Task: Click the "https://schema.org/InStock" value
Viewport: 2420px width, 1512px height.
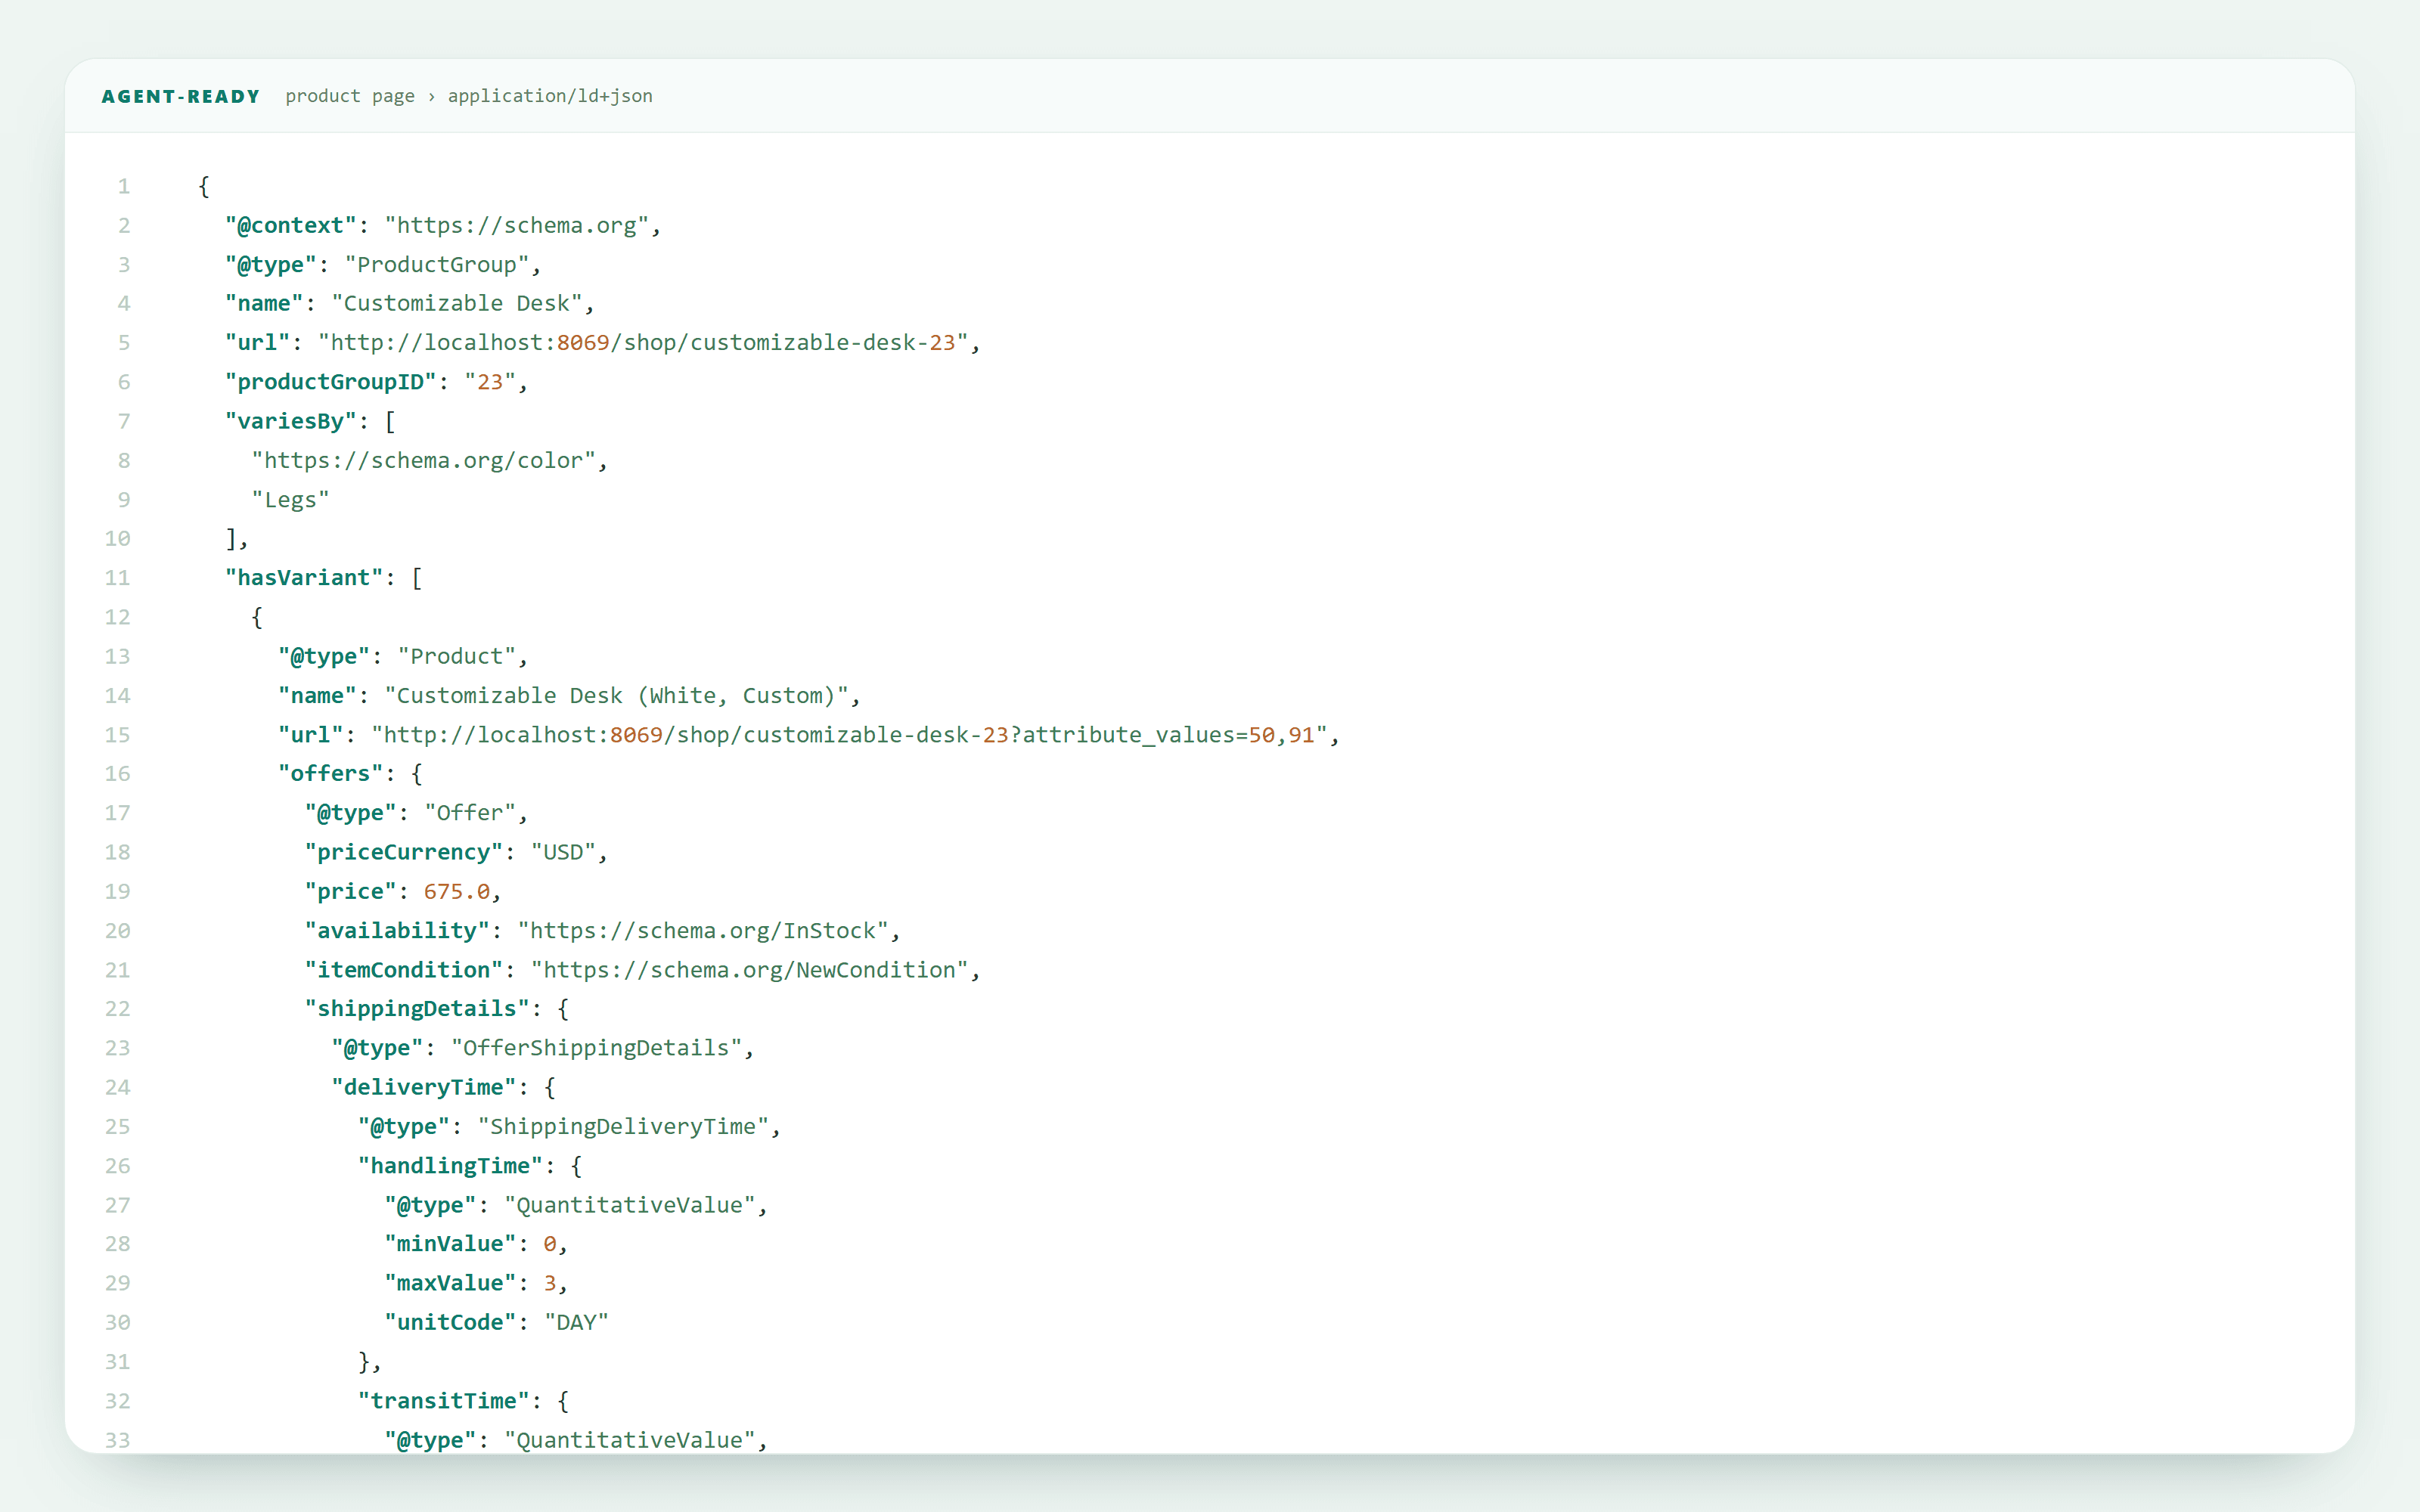Action: pos(703,930)
